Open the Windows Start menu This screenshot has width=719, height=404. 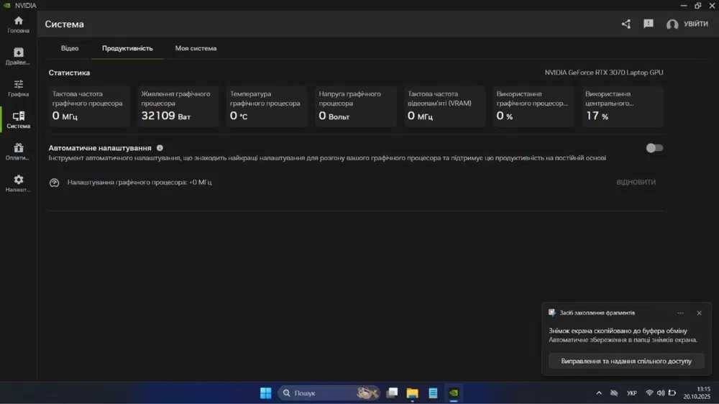point(265,393)
